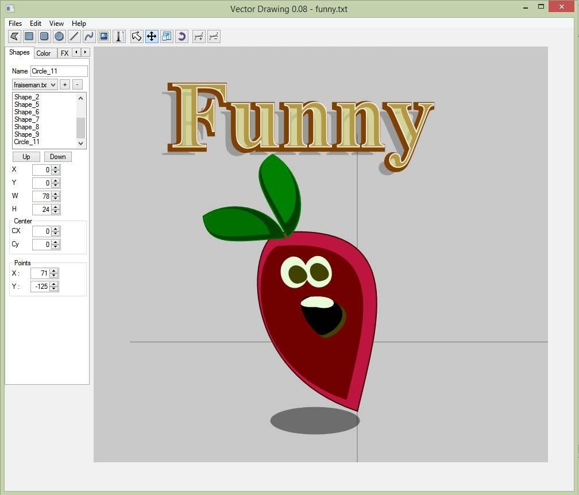Select the polygon shape tool
This screenshot has height=495, width=579.
tap(14, 37)
